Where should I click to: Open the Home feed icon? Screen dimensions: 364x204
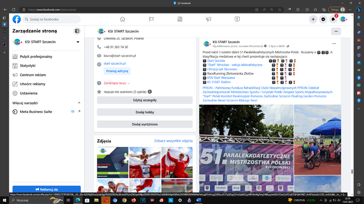(122, 19)
